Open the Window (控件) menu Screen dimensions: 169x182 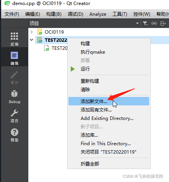pos(141,14)
